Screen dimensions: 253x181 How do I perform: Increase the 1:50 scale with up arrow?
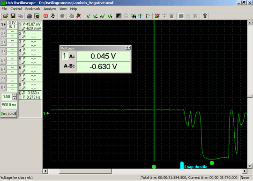point(15,94)
